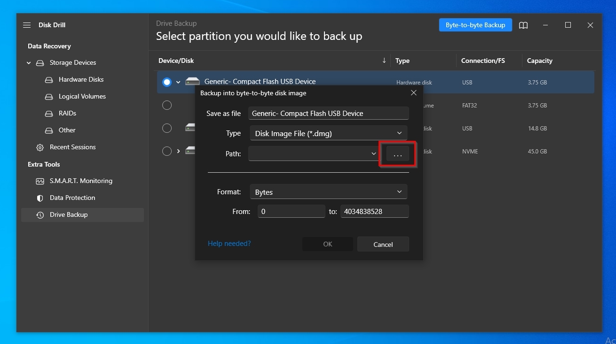The image size is (616, 344).
Task: Expand the NVME disk row chevron
Action: tap(178, 151)
